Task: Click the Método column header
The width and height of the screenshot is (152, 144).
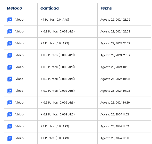Action: coord(14,8)
